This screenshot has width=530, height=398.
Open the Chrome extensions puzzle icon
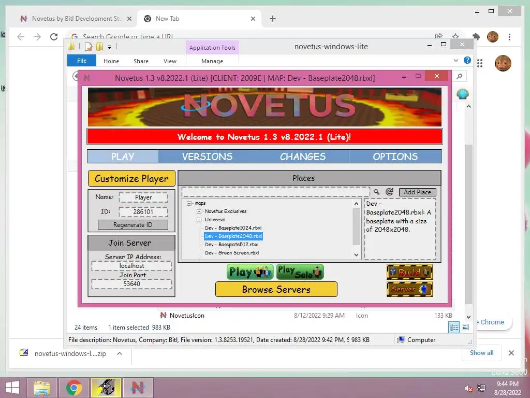coord(476,36)
